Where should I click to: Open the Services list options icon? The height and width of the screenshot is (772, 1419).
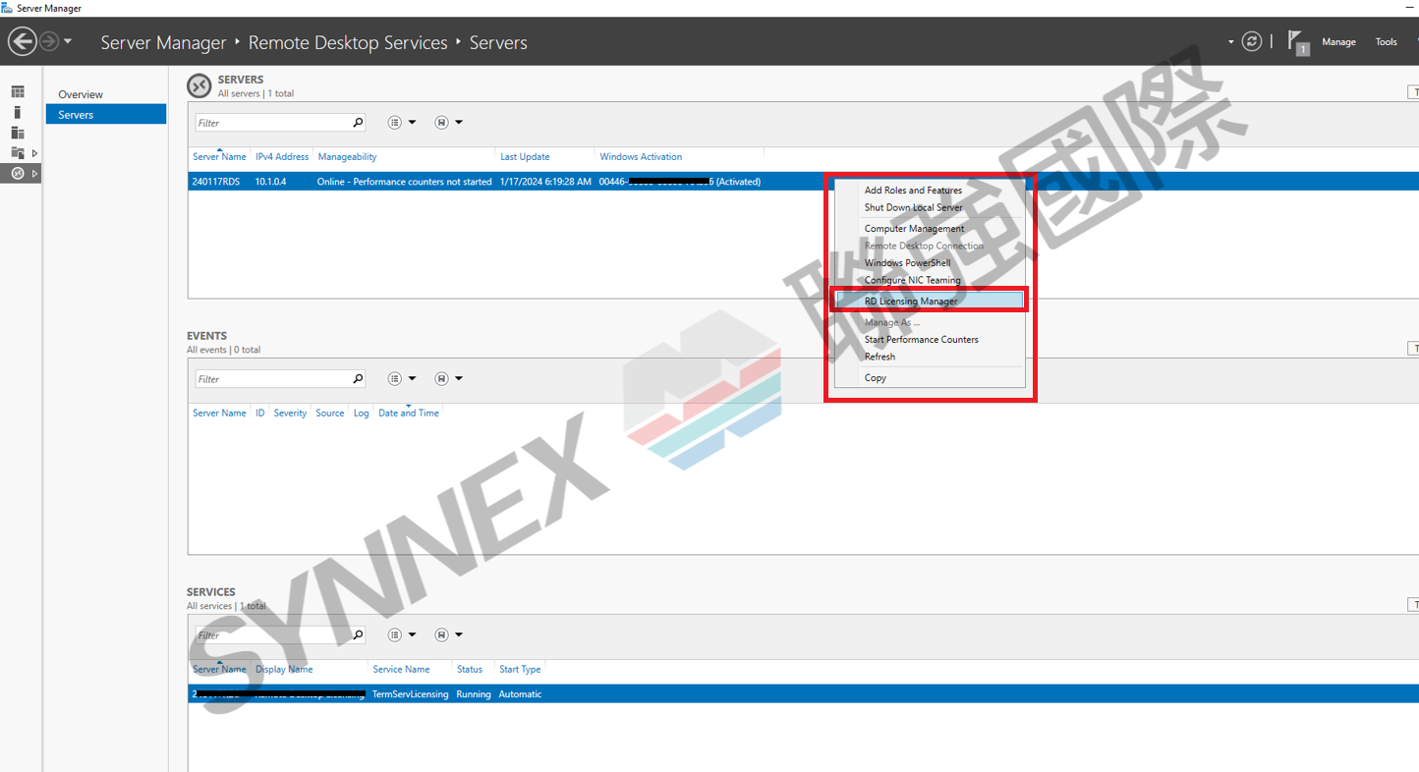point(395,635)
